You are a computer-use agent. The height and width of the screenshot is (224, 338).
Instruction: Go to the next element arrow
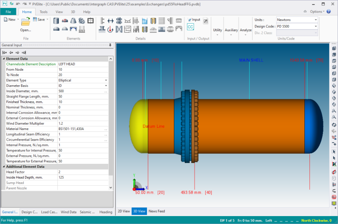[17, 52]
